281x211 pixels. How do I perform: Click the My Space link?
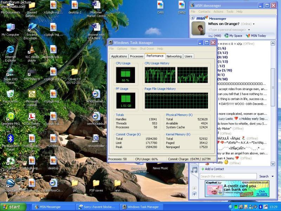[233, 36]
